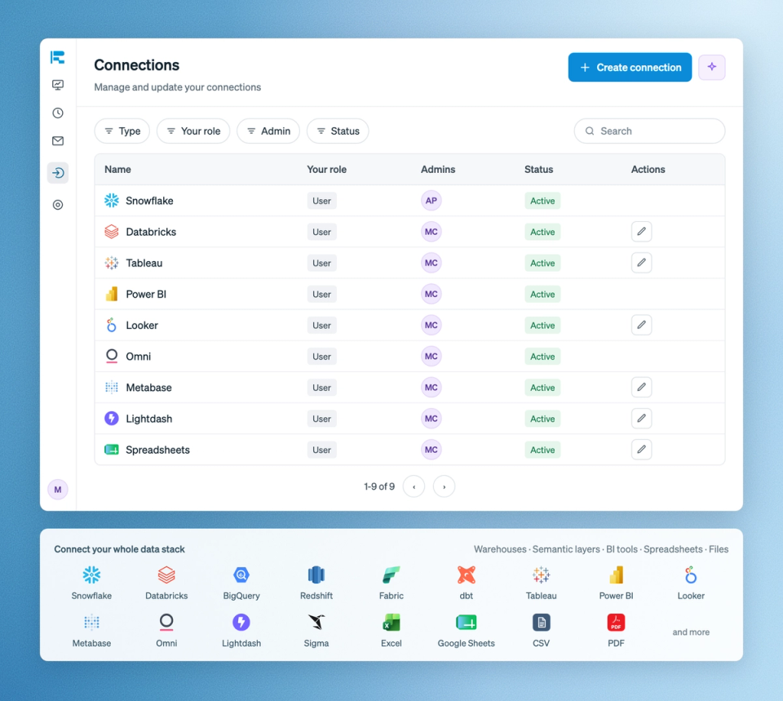Click Active status in Snowflake row

(x=542, y=201)
